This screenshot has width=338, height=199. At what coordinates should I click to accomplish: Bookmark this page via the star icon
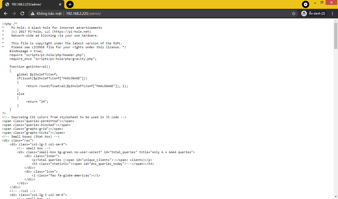pyautogui.click(x=294, y=13)
